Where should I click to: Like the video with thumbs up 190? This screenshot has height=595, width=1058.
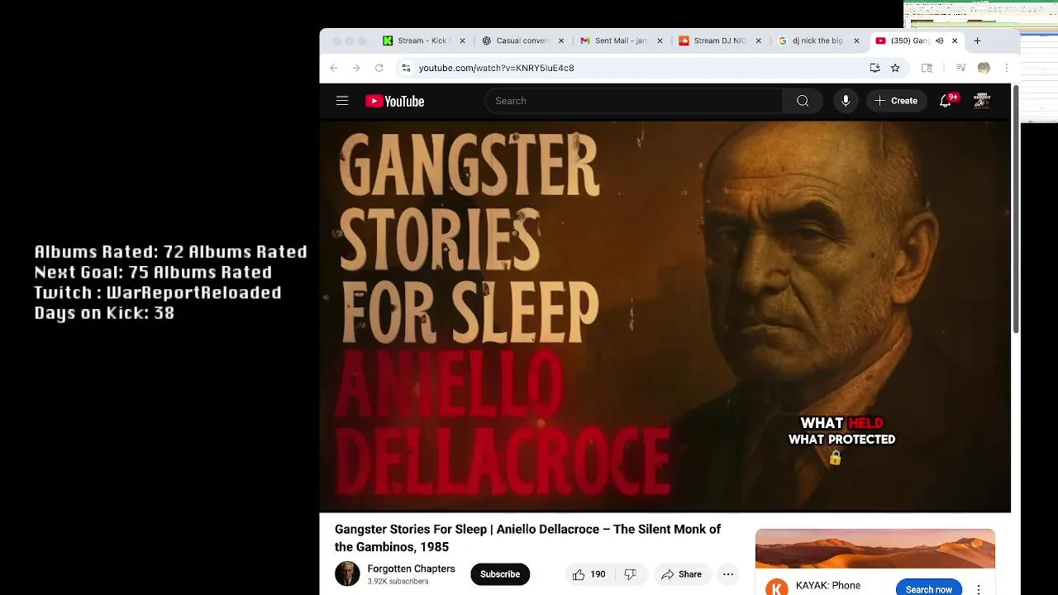[x=589, y=574]
